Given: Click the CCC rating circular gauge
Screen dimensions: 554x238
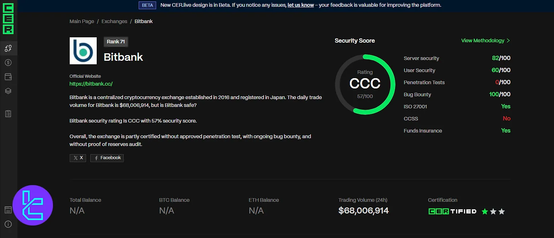Looking at the screenshot, I should (365, 85).
